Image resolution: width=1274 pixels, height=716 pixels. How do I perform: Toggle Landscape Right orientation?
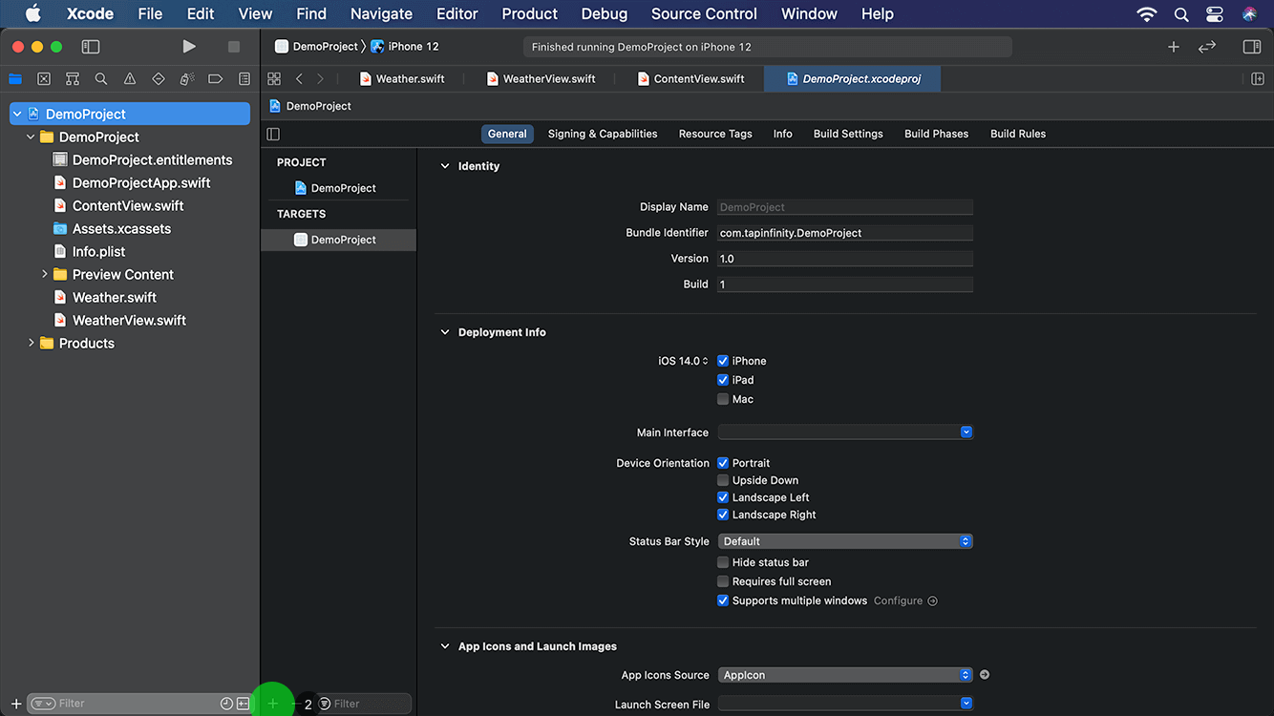(x=723, y=515)
